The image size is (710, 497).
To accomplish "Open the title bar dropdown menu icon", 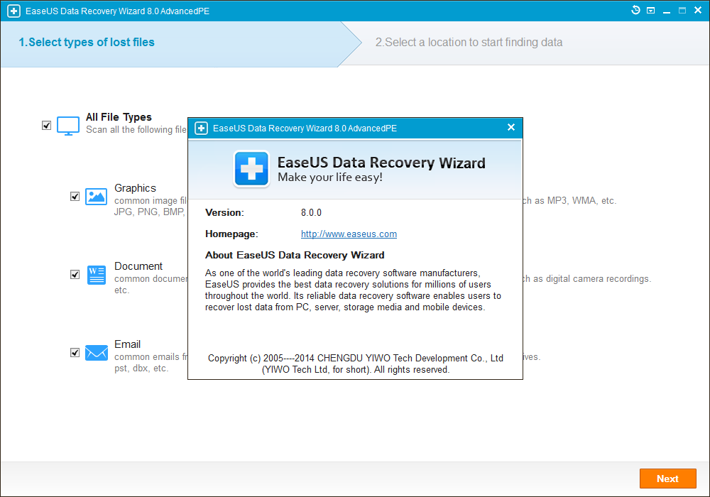I will click(650, 11).
